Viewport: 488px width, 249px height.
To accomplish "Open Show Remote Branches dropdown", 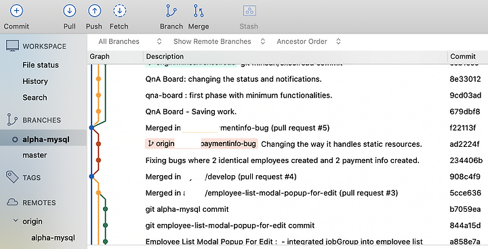I will click(219, 41).
